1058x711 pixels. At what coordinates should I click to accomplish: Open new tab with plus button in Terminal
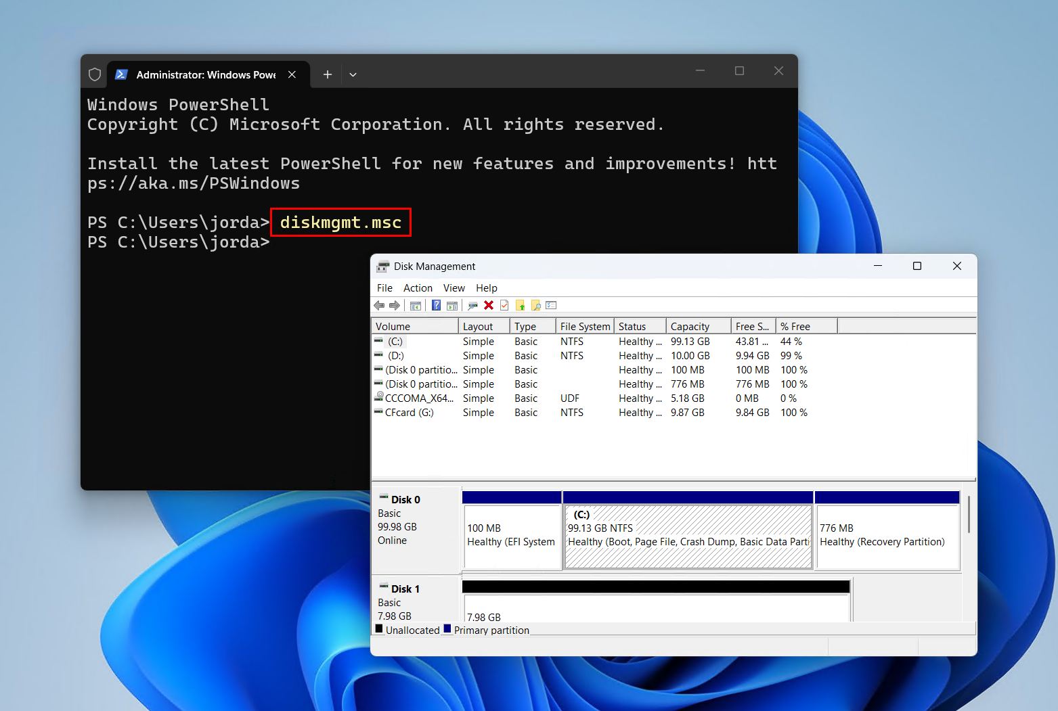pyautogui.click(x=328, y=74)
